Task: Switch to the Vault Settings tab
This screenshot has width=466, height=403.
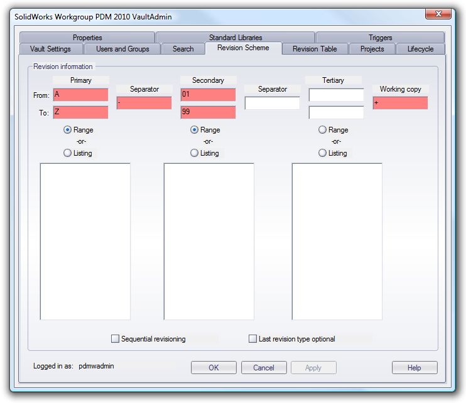Action: pyautogui.click(x=50, y=49)
